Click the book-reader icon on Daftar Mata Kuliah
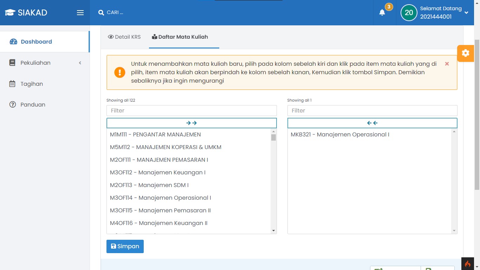The height and width of the screenshot is (270, 480). click(154, 37)
